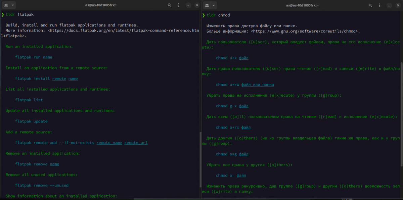
Task: Click 'файл' placeholder in chmod o= line
Action: click(241, 176)
